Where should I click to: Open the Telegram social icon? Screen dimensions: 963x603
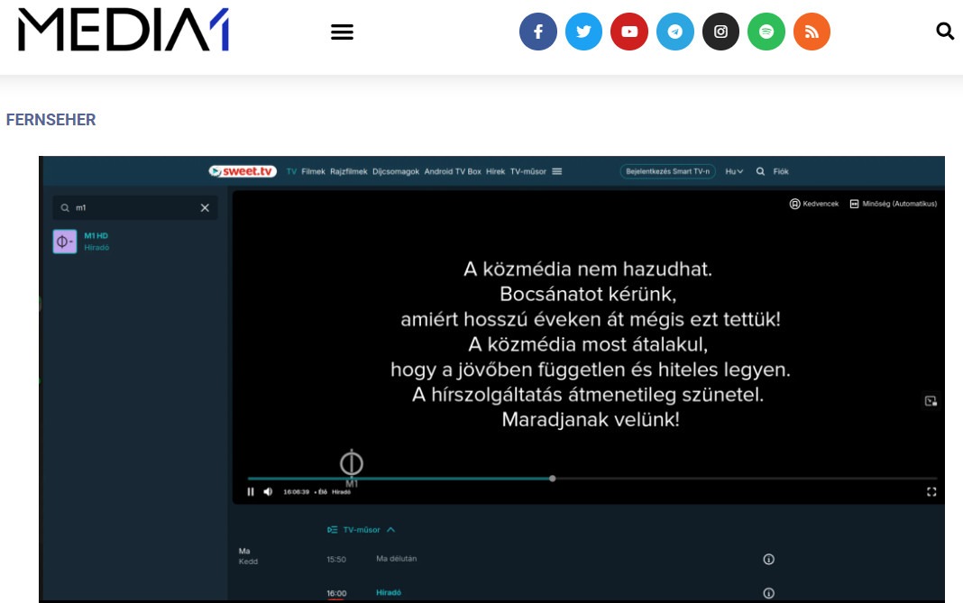click(675, 32)
